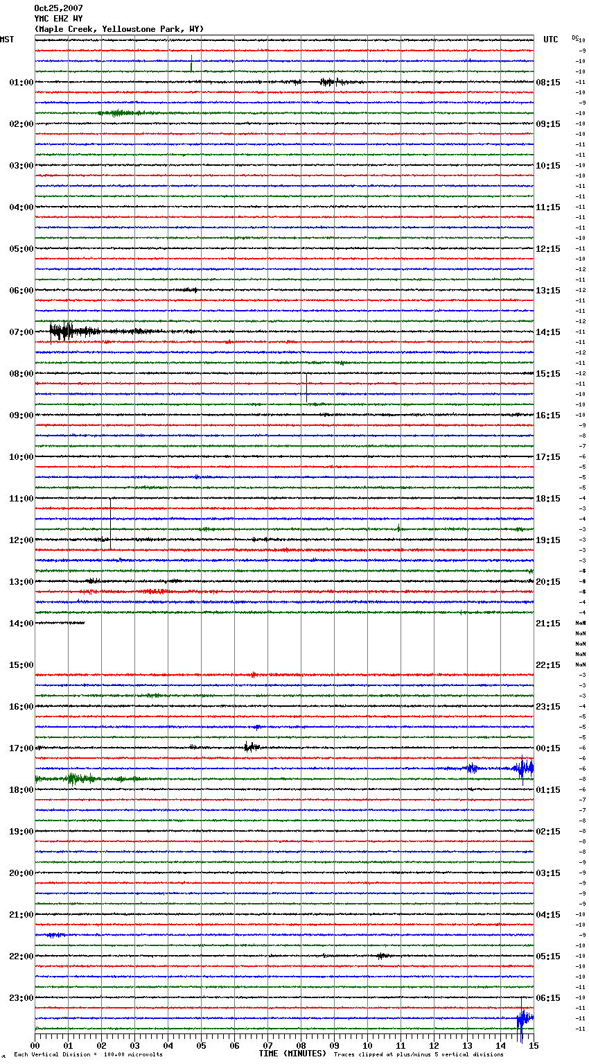Click the green spike above the 01:00 trace
Viewport: 589px width, 1064px height.
tap(191, 63)
